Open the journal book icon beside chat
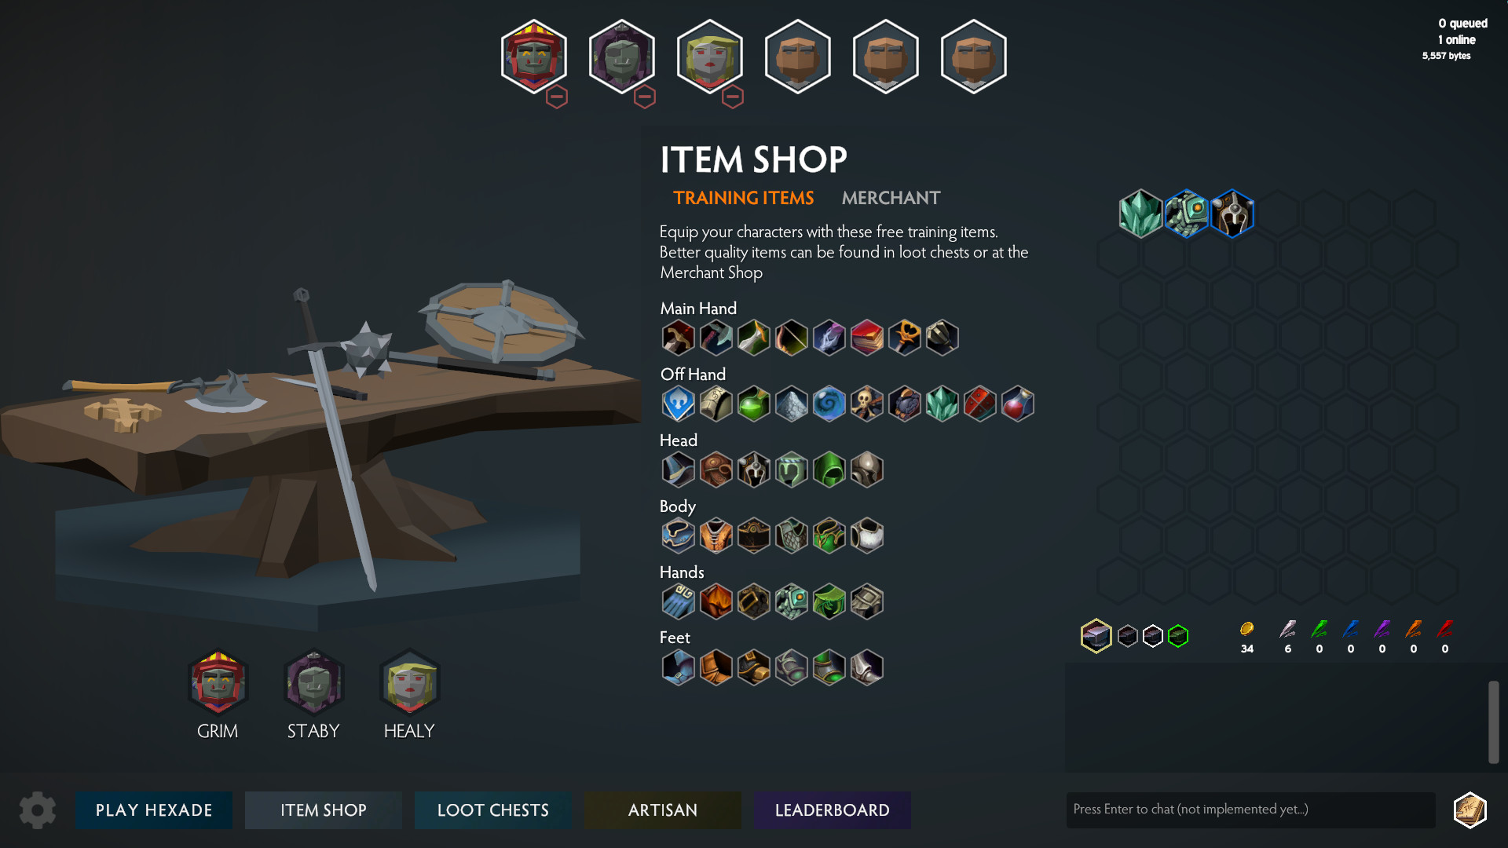 (x=1470, y=810)
